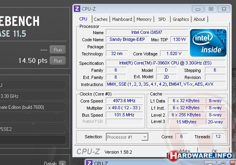Viewport: 236px width, 165px height.
Task: Click the Instructions field listing MMX, SSE
Action: pos(166,84)
